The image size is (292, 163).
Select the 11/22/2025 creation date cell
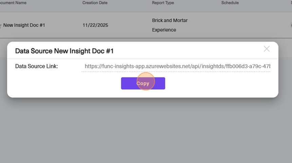pos(95,25)
